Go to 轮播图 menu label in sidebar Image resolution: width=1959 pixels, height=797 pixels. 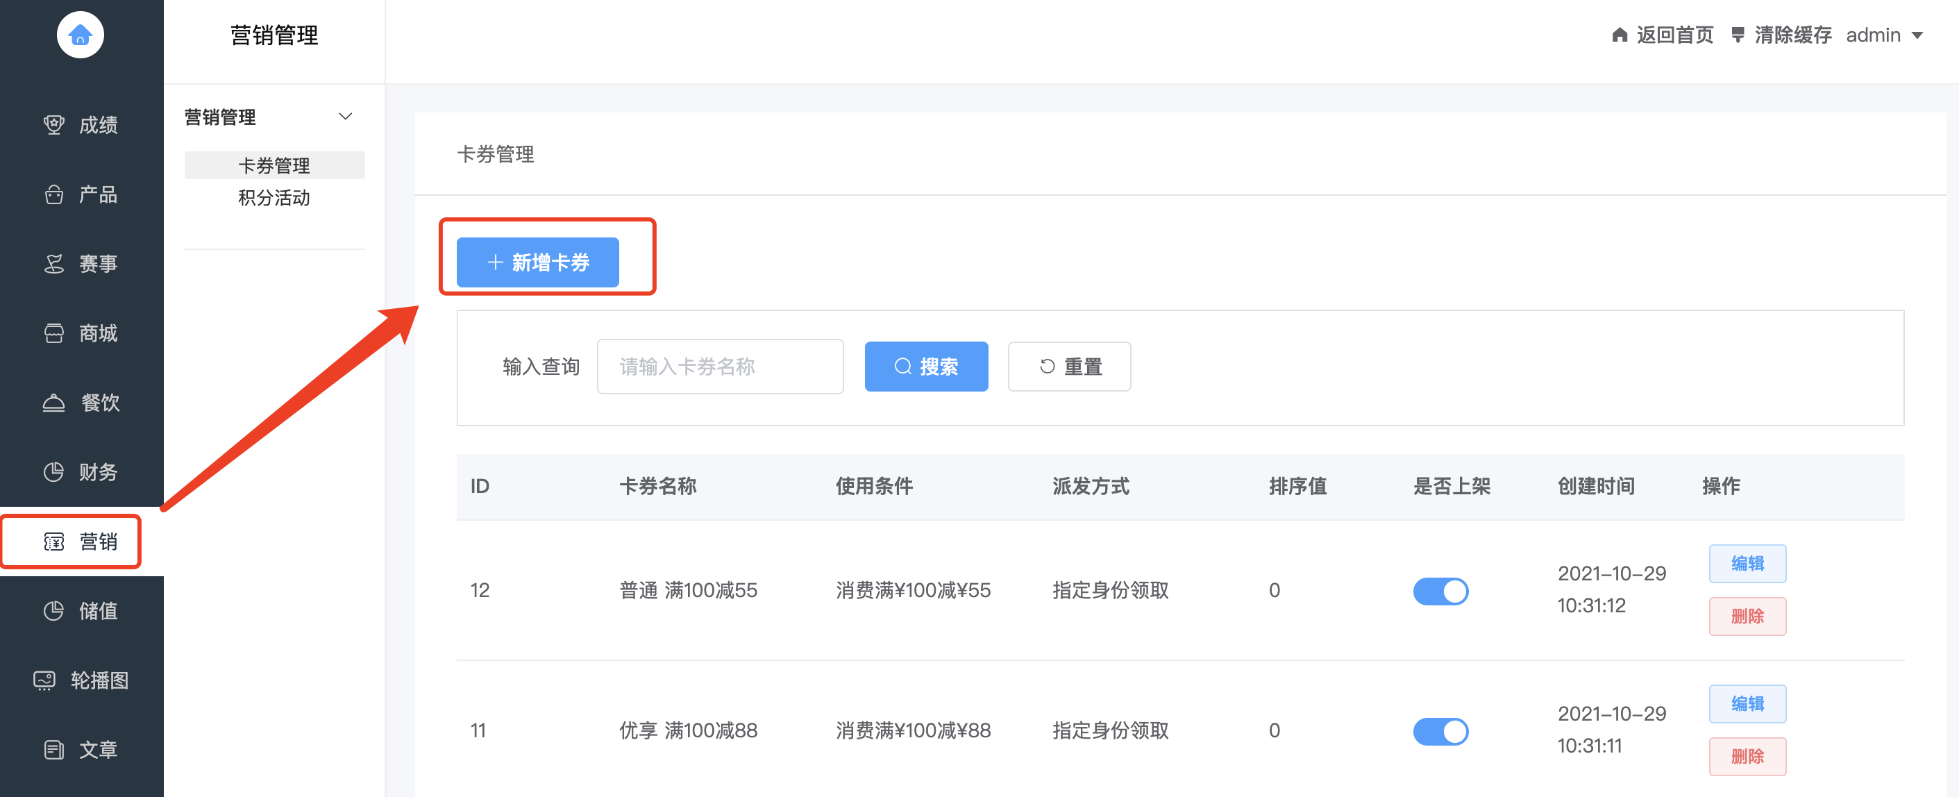100,680
